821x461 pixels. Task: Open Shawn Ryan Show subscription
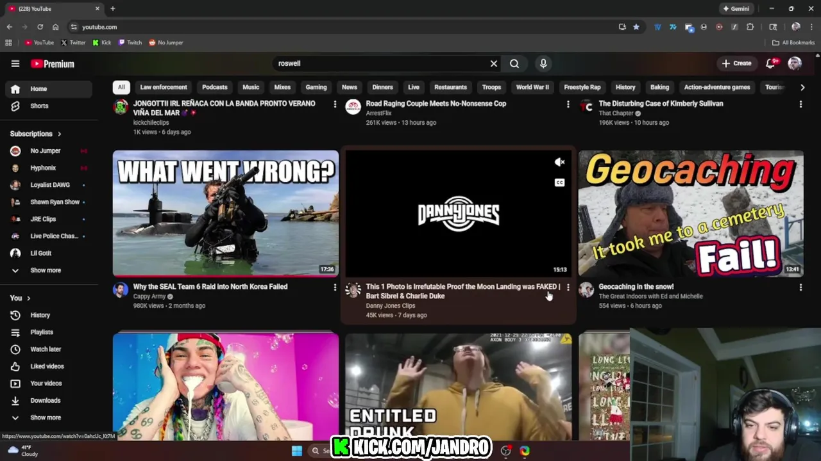[49, 202]
